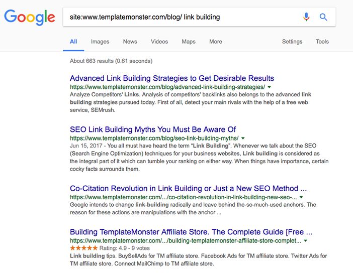Expand arrow beside seo-link-building-myths URL
Viewport: 353px width, 275px height.
tap(243, 138)
